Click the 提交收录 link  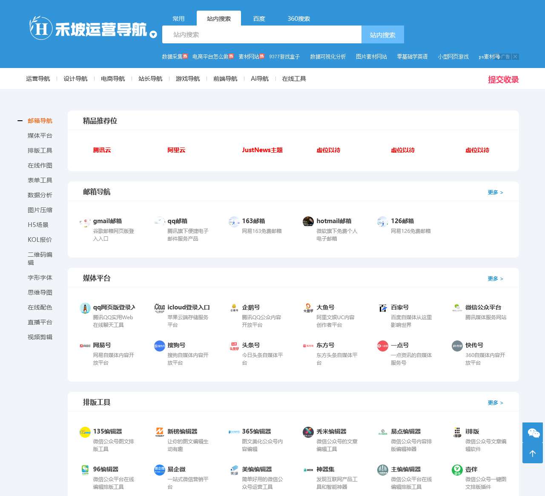tap(503, 79)
